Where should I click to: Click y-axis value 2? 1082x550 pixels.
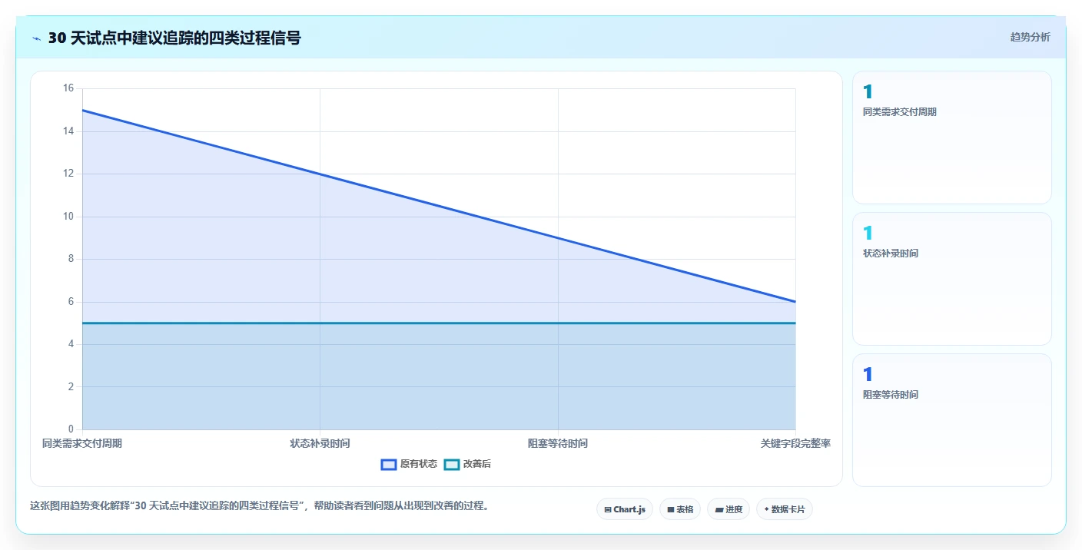click(x=71, y=387)
